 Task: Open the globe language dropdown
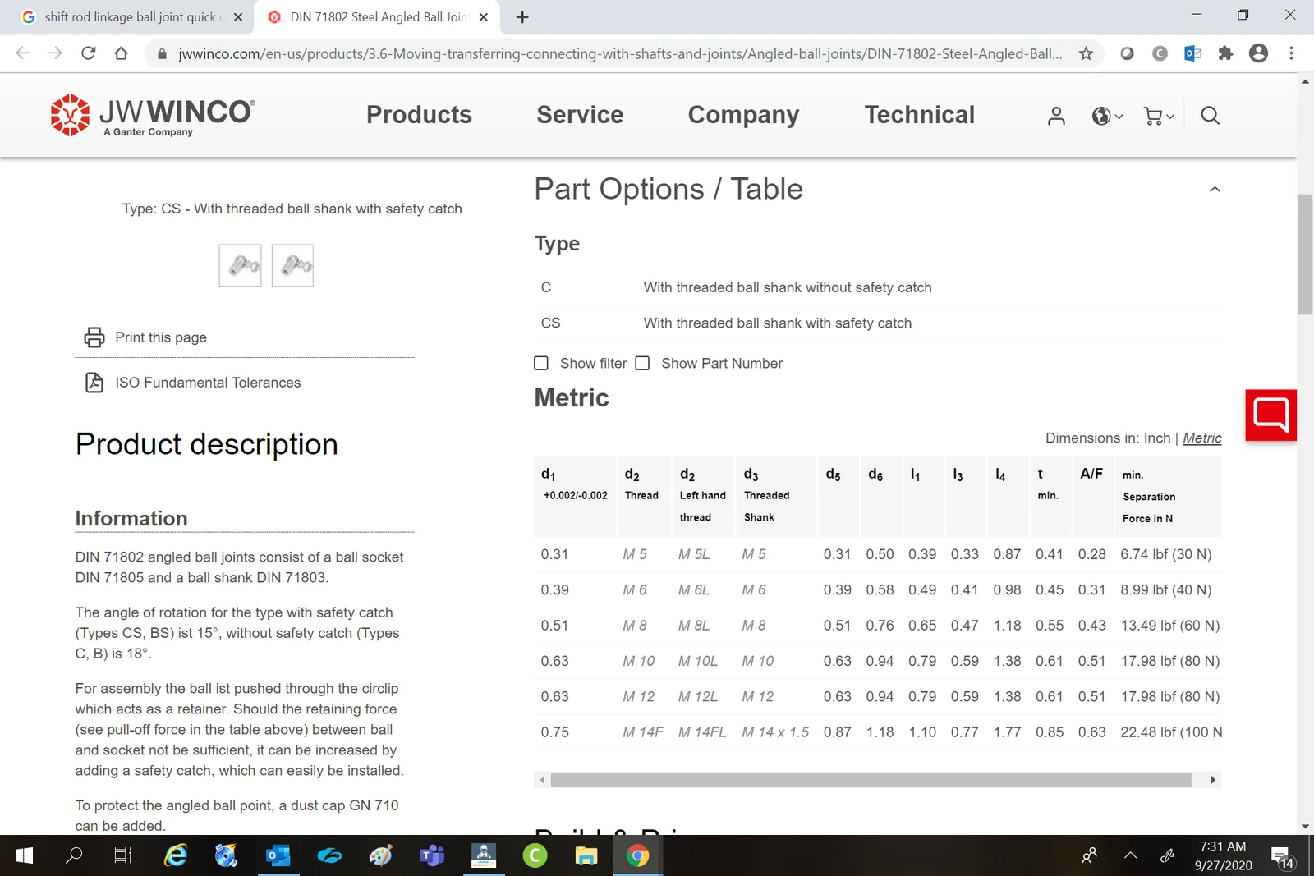click(x=1107, y=116)
